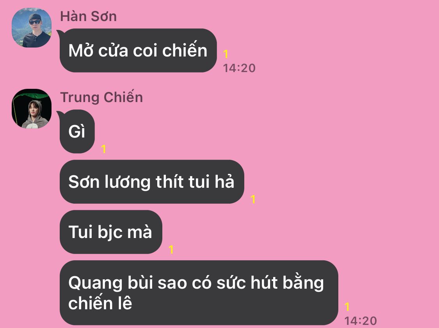
Task: Tap the 14:20 timestamp under Hàn Sơn's message
Action: 239,68
